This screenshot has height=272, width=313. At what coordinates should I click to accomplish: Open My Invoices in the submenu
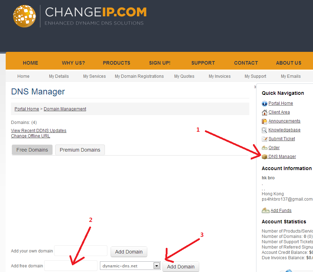pos(219,76)
